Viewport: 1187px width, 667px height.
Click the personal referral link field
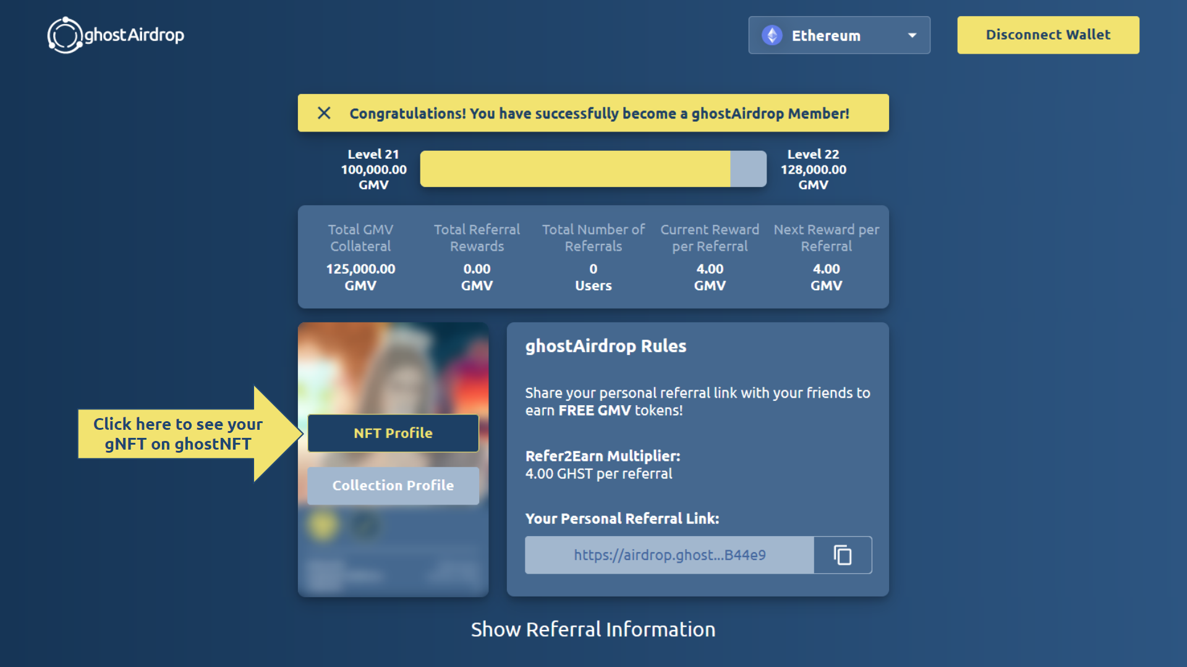pos(670,555)
